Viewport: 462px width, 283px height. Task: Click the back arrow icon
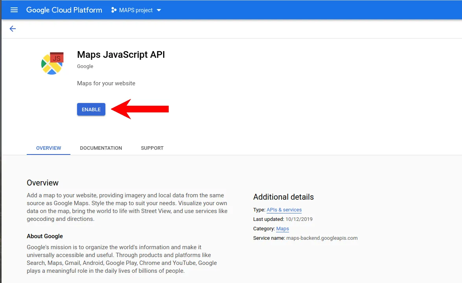13,29
